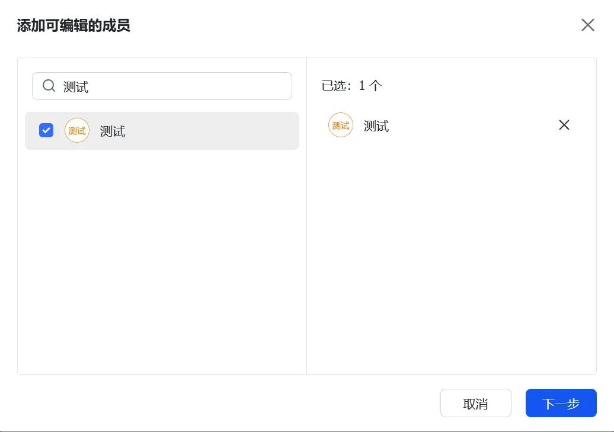Proceed with the 下一步 button
The width and height of the screenshot is (614, 432).
tap(561, 404)
